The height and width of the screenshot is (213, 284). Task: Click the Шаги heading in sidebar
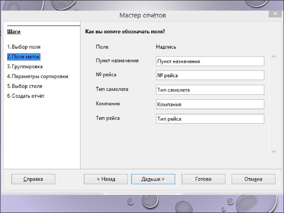point(14,32)
